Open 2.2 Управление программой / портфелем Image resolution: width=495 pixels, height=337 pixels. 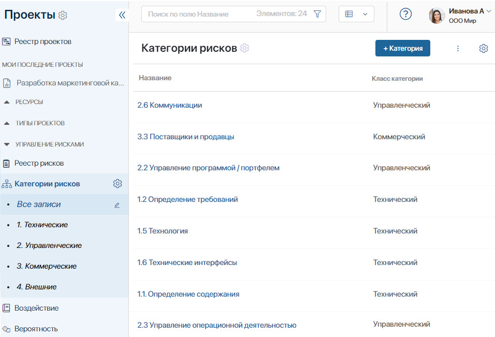coord(208,168)
